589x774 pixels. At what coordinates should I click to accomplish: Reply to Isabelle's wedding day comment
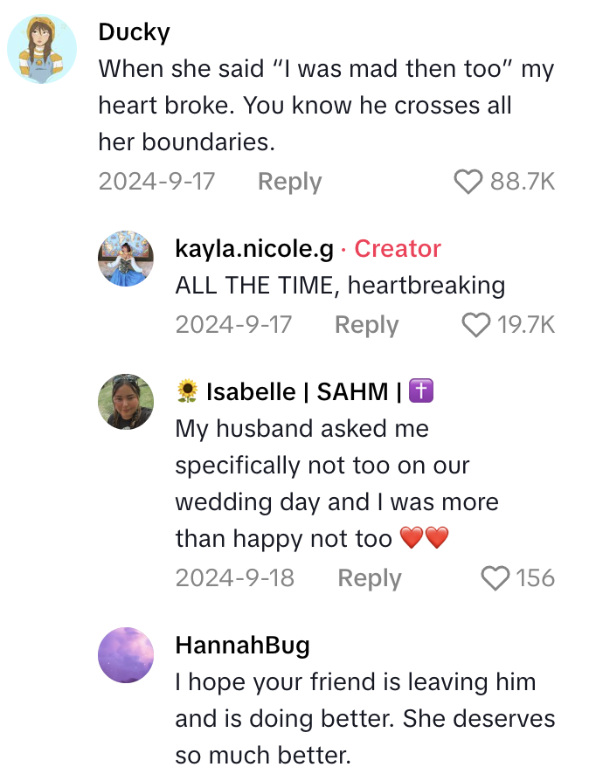pyautogui.click(x=369, y=578)
